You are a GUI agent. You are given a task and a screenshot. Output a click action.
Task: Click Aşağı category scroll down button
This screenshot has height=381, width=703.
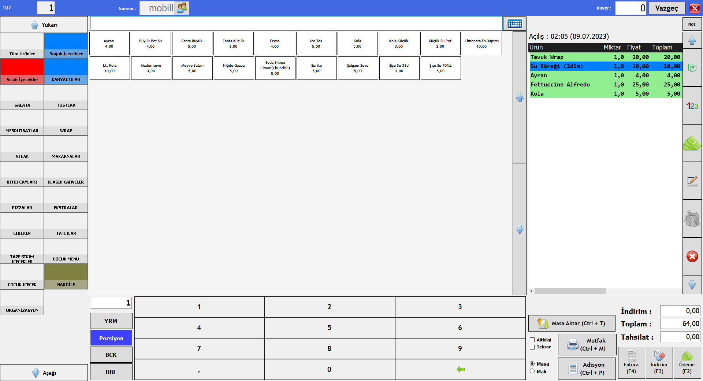(44, 373)
